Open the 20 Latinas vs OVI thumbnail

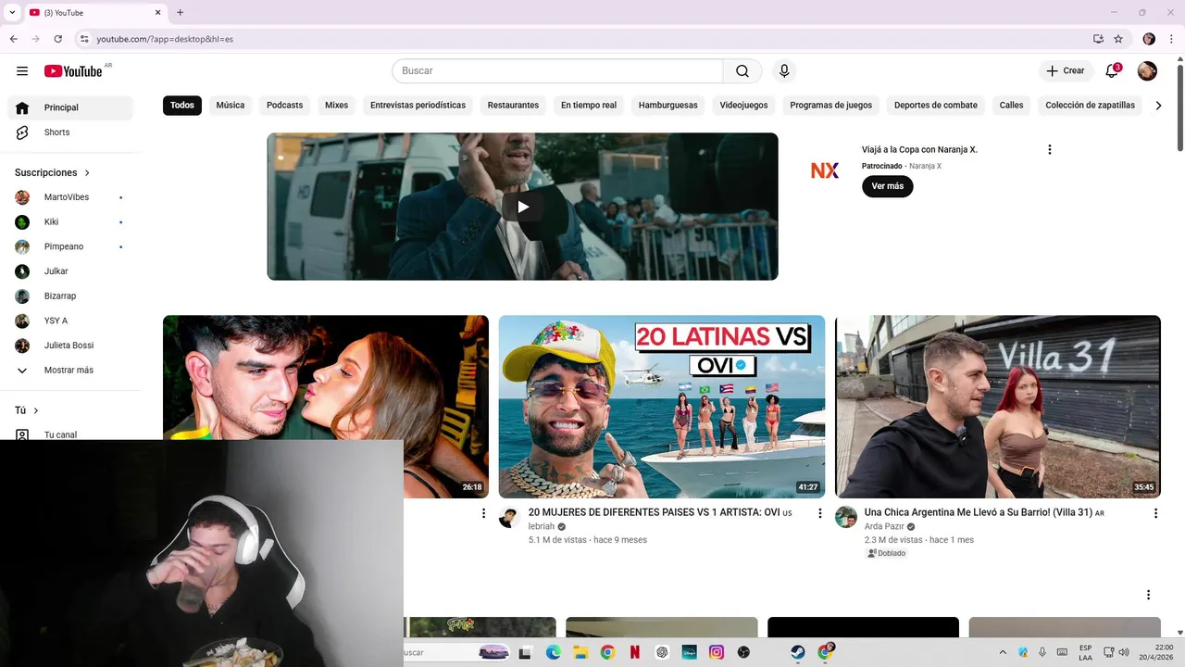click(661, 407)
